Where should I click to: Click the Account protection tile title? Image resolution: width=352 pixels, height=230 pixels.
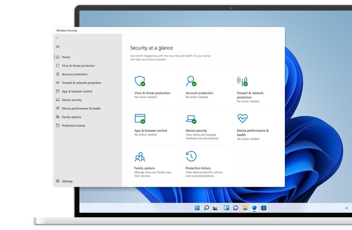pyautogui.click(x=199, y=93)
